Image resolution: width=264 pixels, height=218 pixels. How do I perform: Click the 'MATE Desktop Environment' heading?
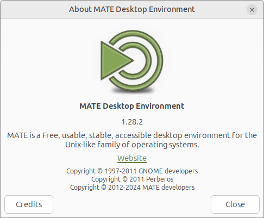pyautogui.click(x=132, y=106)
